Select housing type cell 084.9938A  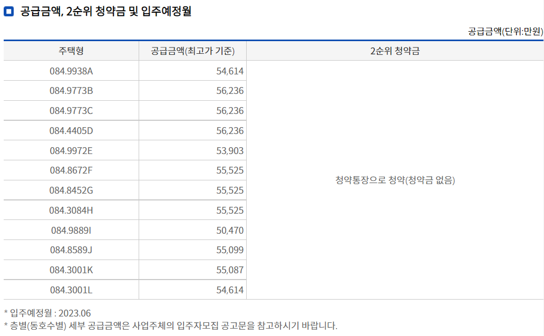click(x=71, y=71)
